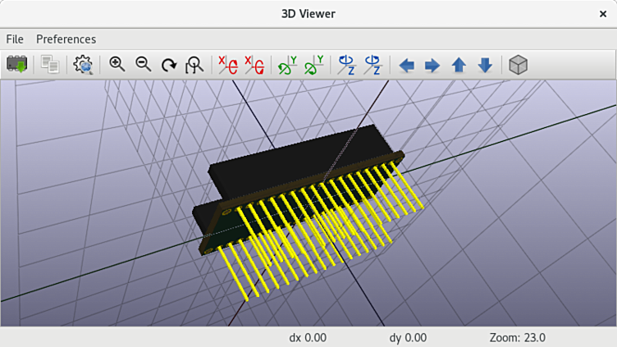This screenshot has height=347, width=617.
Task: Fit the model in the 3D view
Action: pyautogui.click(x=194, y=65)
